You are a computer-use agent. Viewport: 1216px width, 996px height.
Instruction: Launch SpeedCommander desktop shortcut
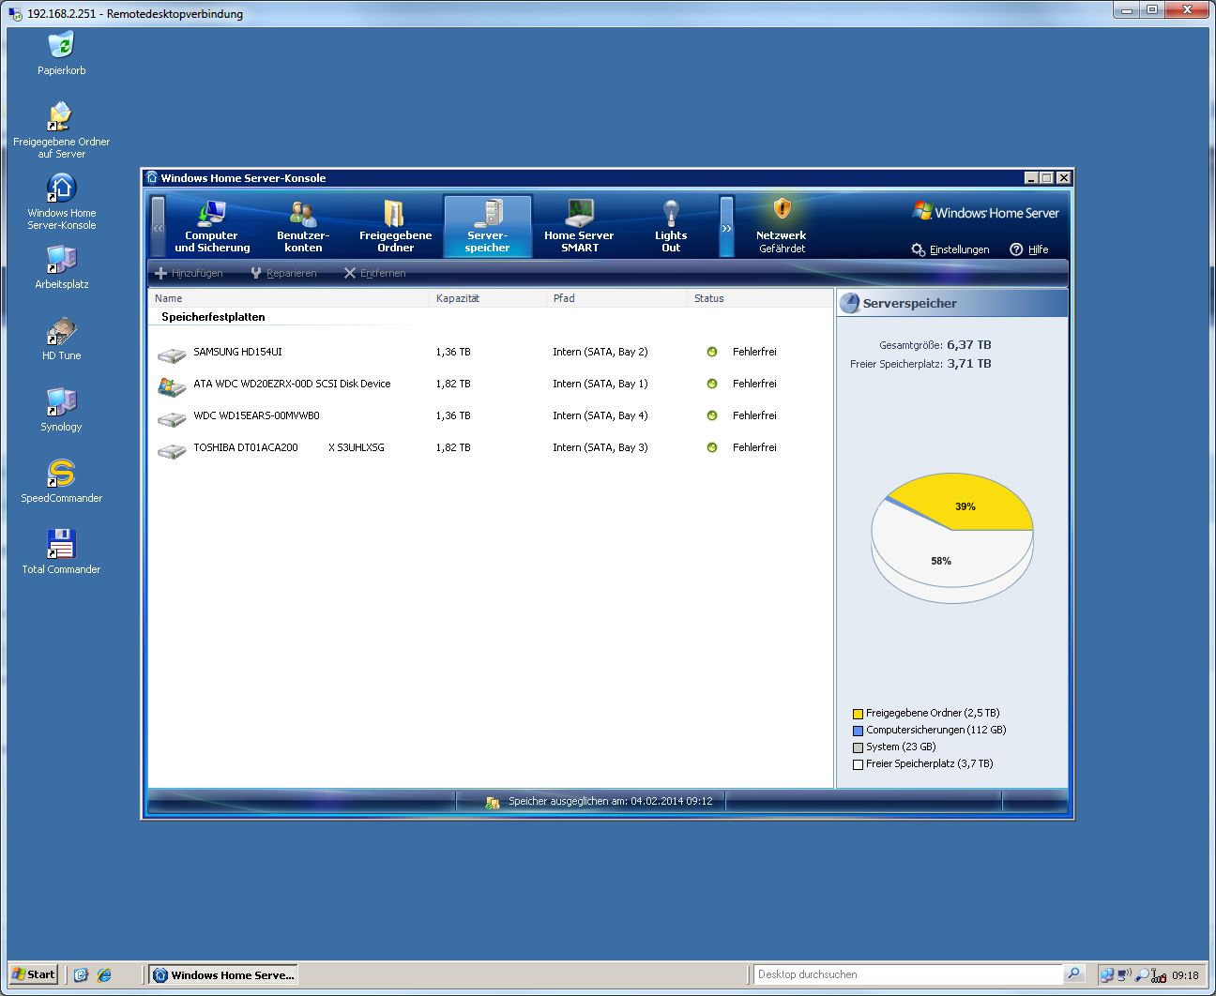point(61,481)
